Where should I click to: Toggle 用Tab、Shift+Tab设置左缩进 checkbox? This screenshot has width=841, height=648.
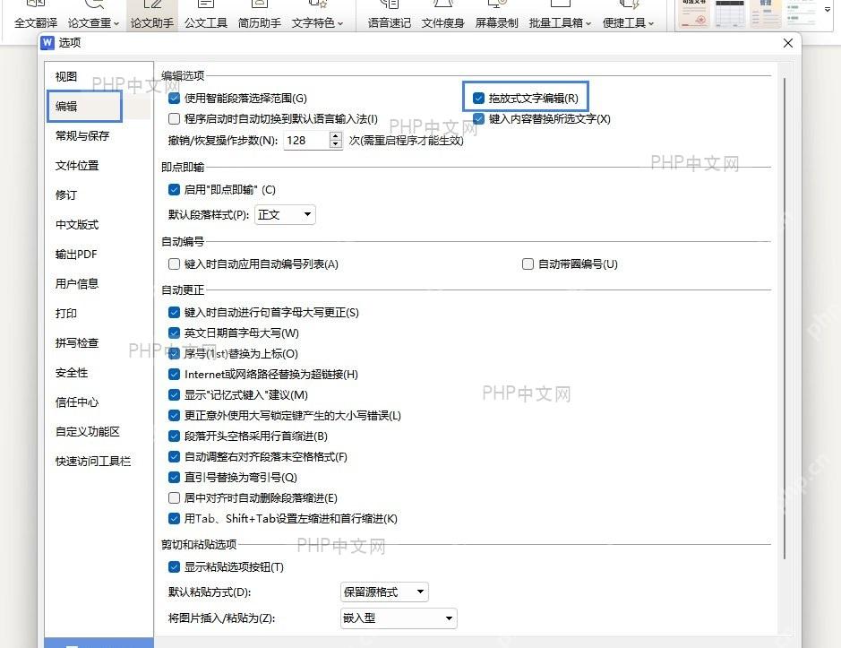point(174,519)
